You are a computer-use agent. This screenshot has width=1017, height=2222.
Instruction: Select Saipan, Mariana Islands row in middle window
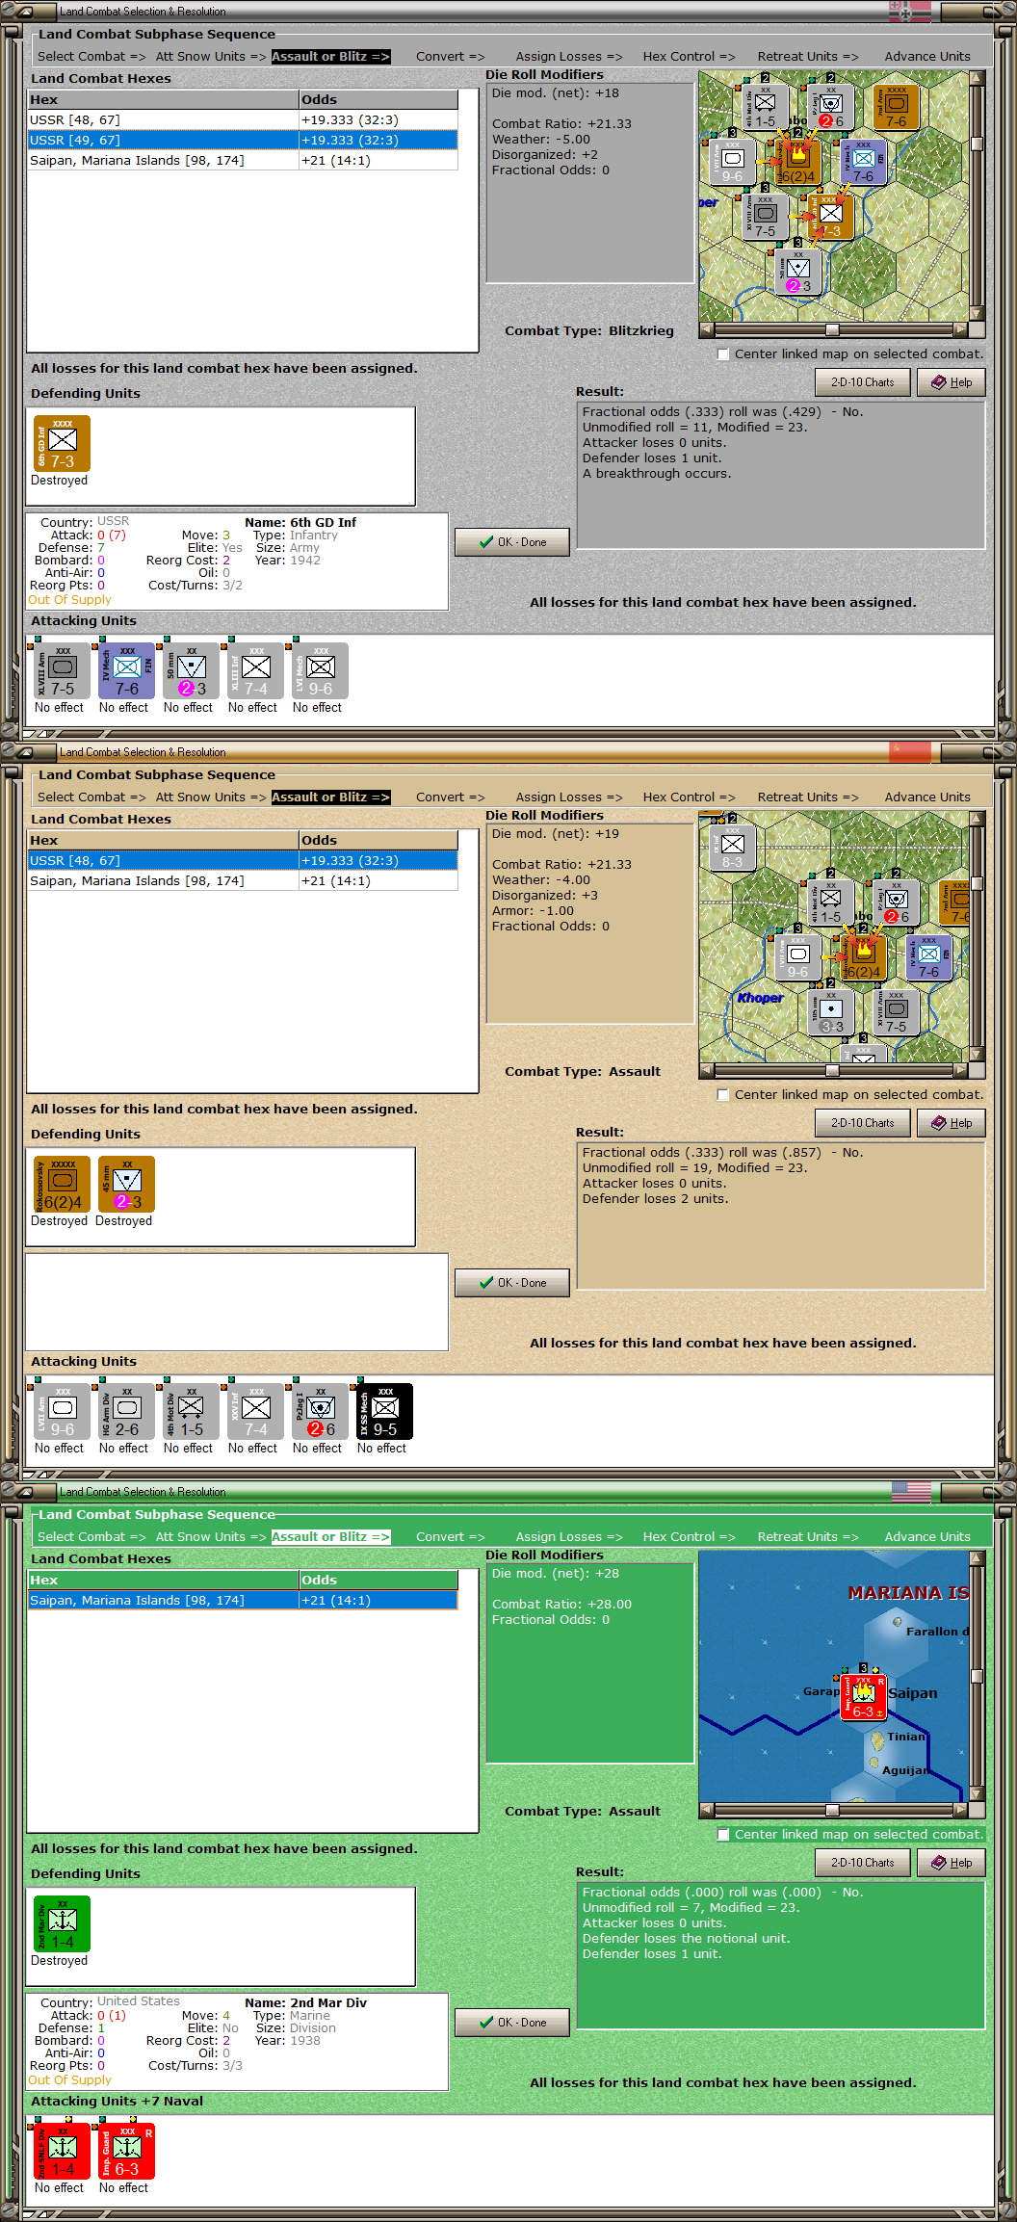[243, 881]
